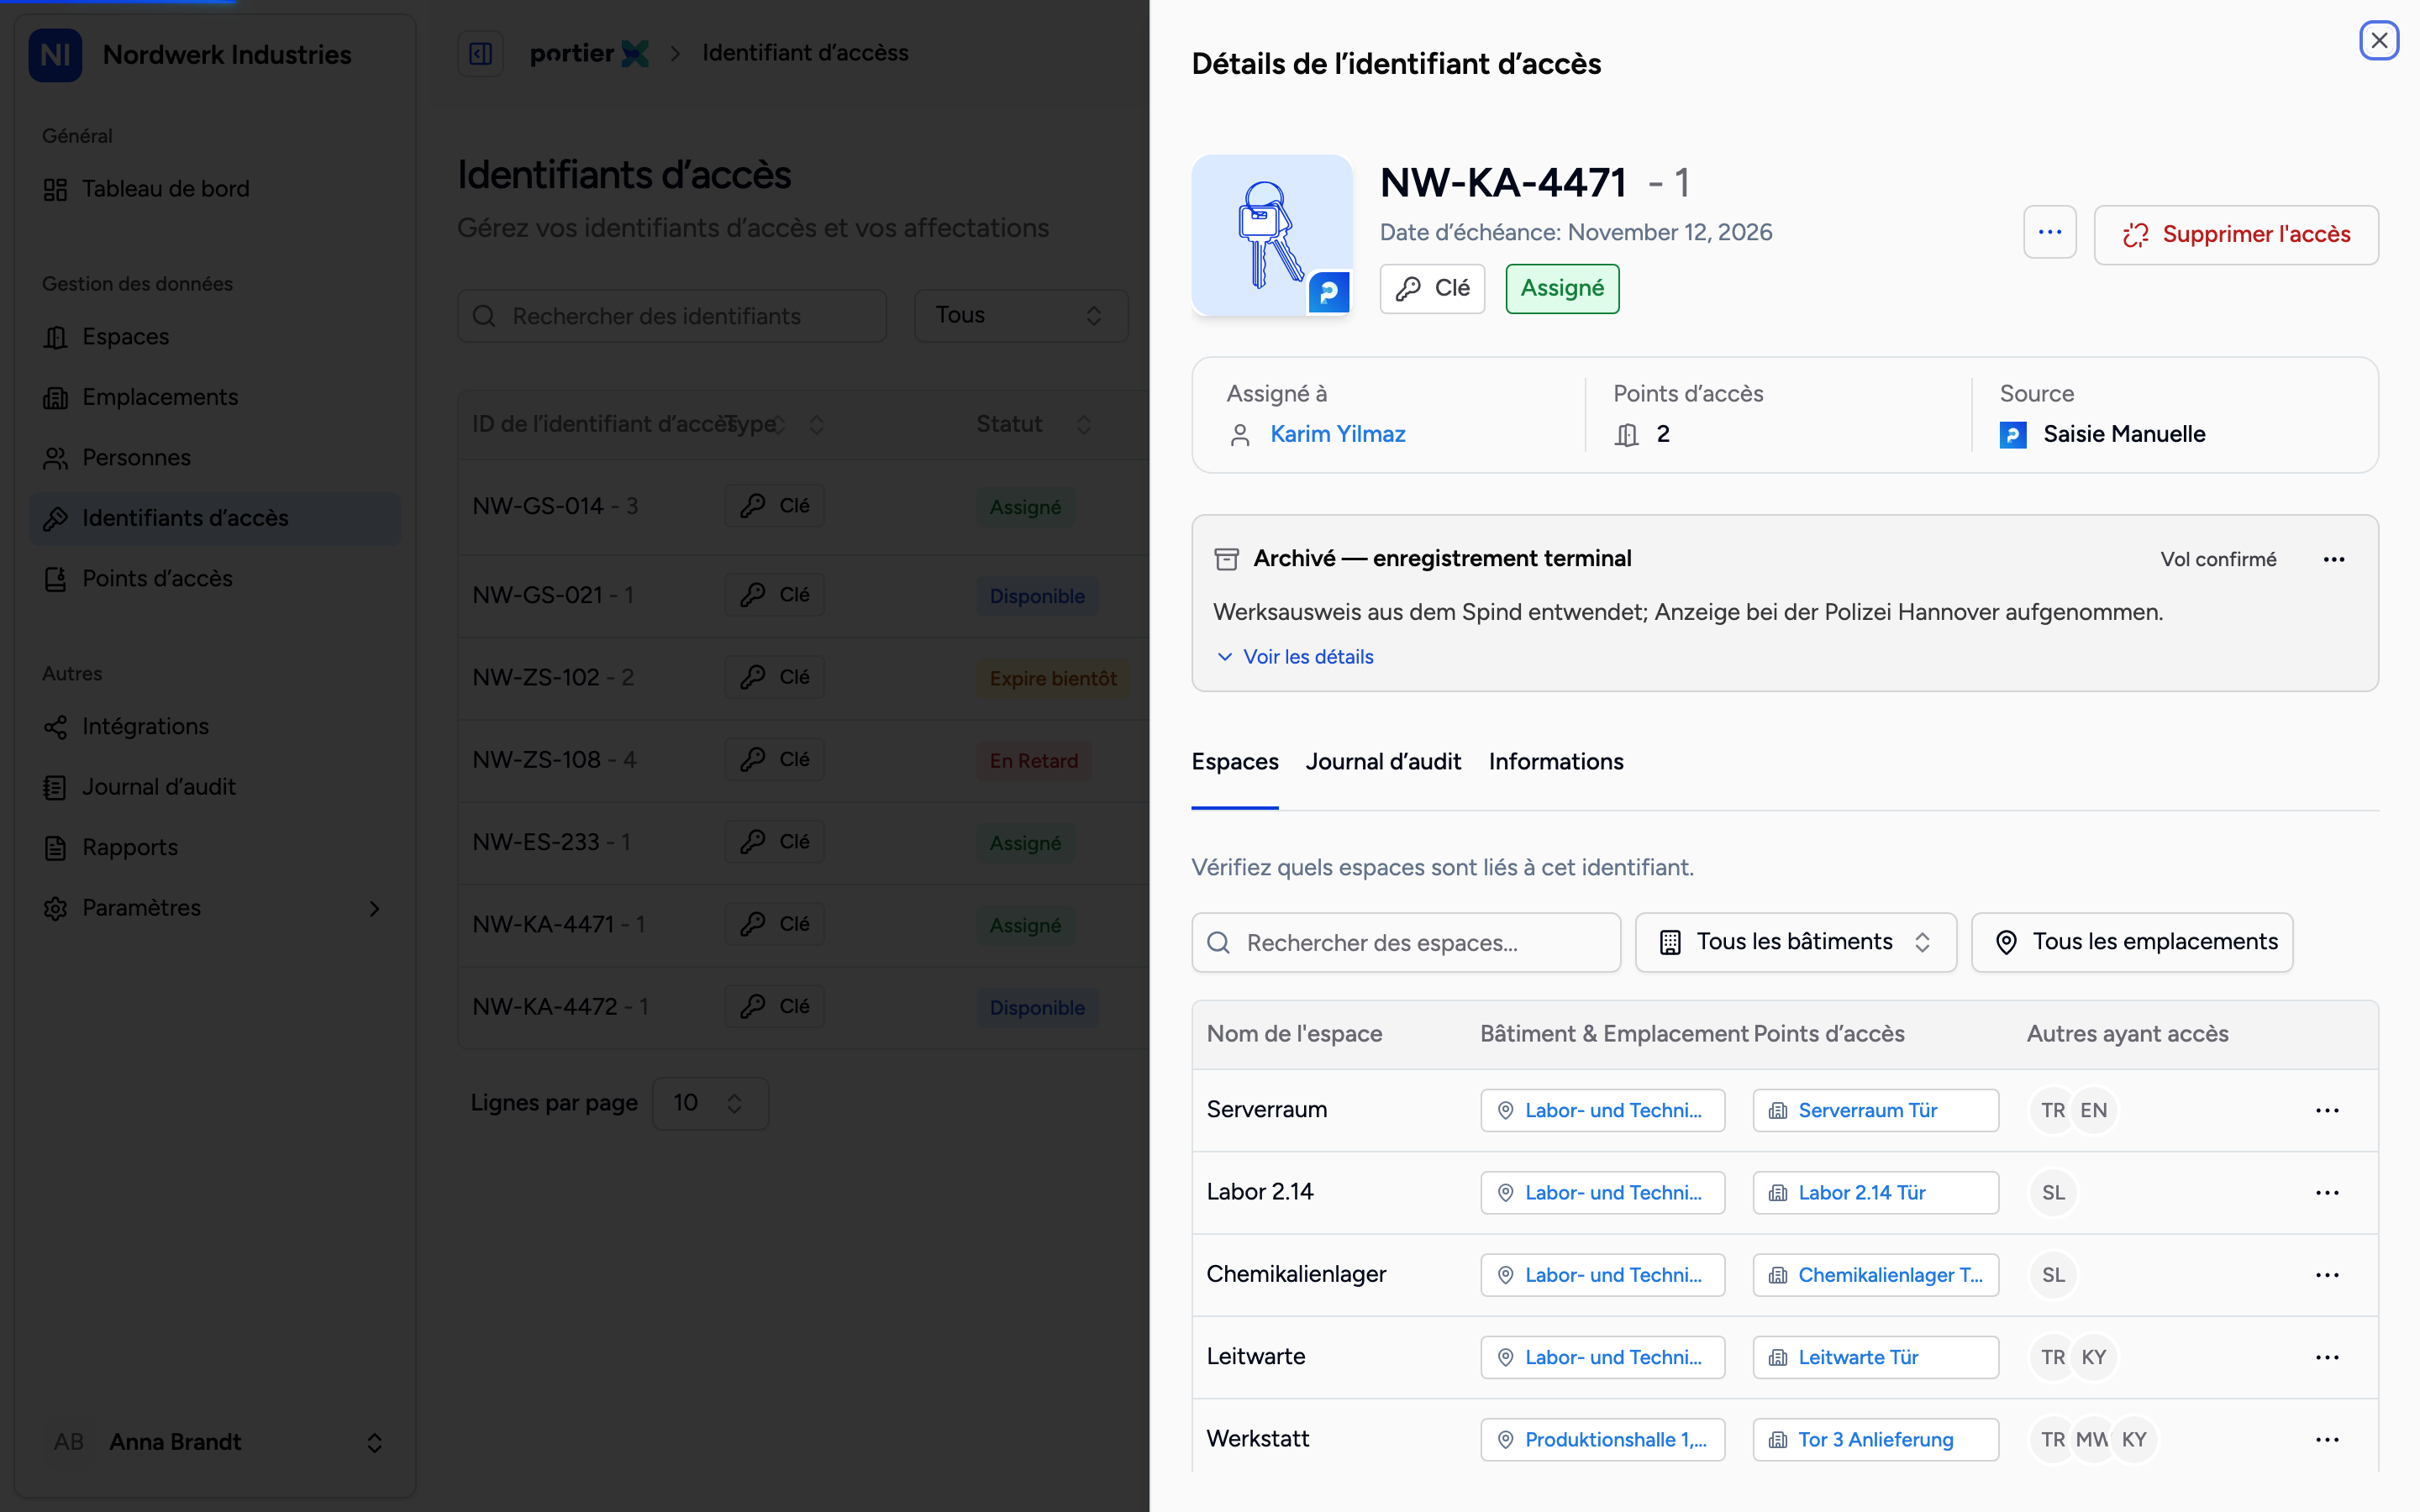The width and height of the screenshot is (2420, 1512).
Task: Open the three-dot menu beside Supprimer l'accès
Action: click(x=2049, y=233)
